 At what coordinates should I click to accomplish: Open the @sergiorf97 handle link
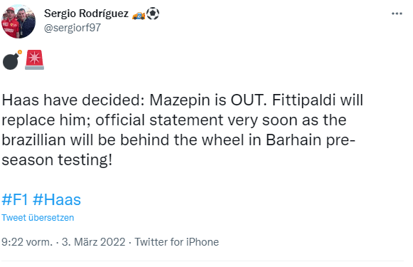click(x=73, y=28)
